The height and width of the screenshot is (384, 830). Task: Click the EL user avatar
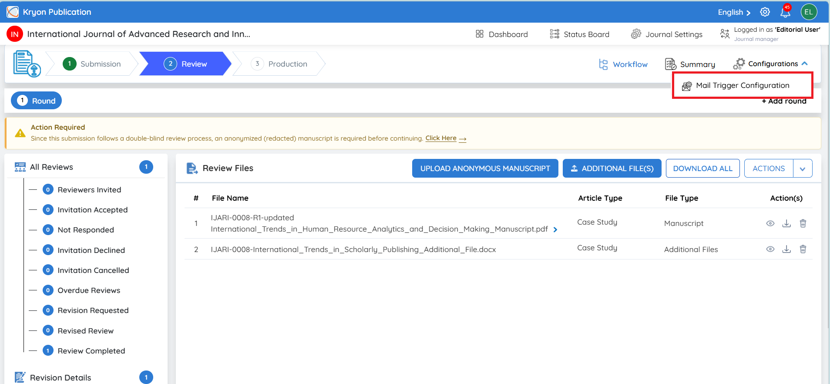809,12
